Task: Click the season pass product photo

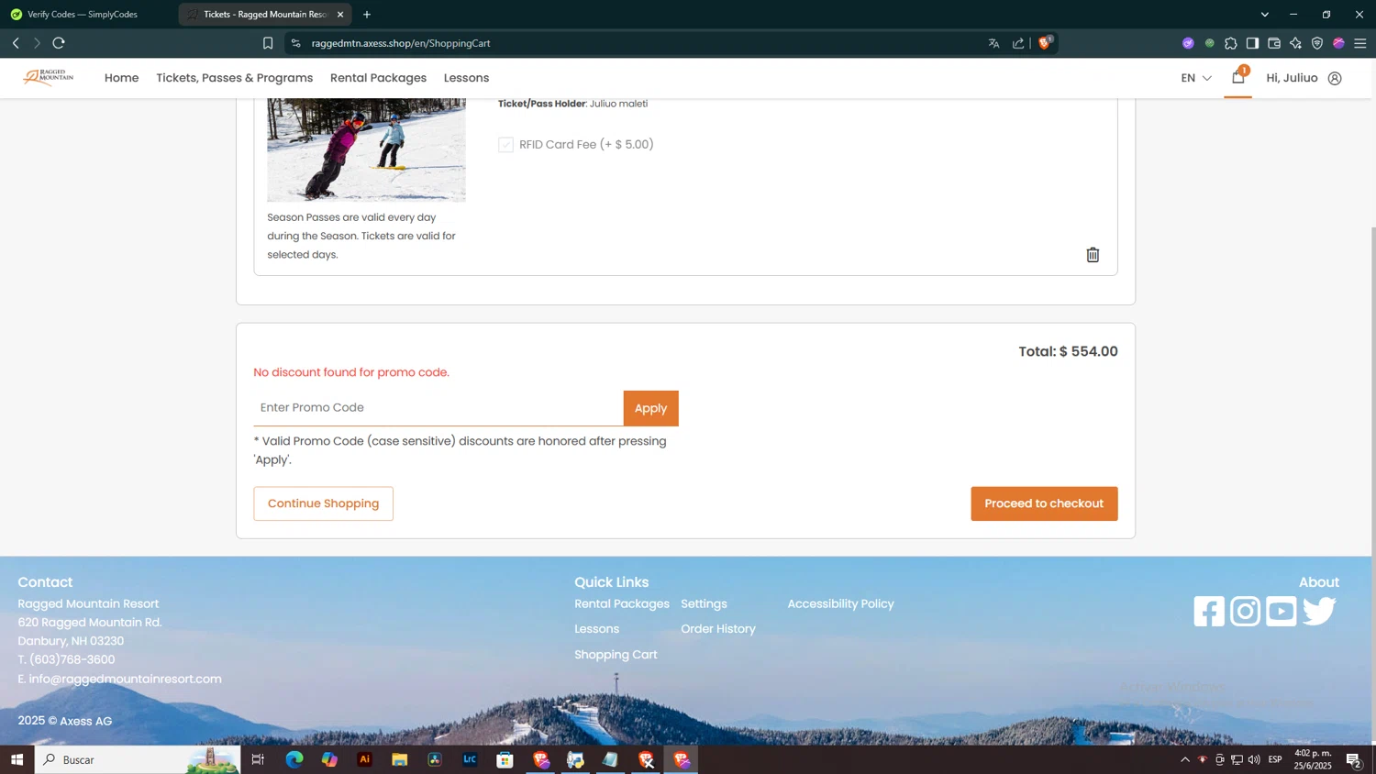Action: [366, 149]
